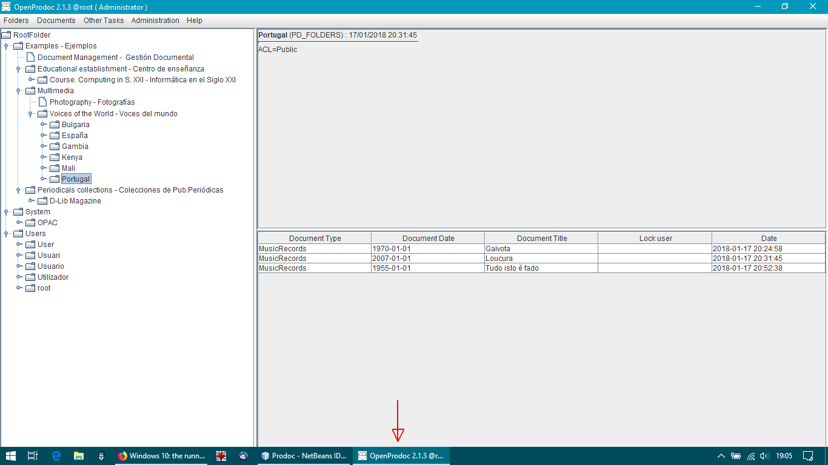This screenshot has height=465, width=828.
Task: Open NetBeans IDE from the taskbar
Action: point(304,455)
